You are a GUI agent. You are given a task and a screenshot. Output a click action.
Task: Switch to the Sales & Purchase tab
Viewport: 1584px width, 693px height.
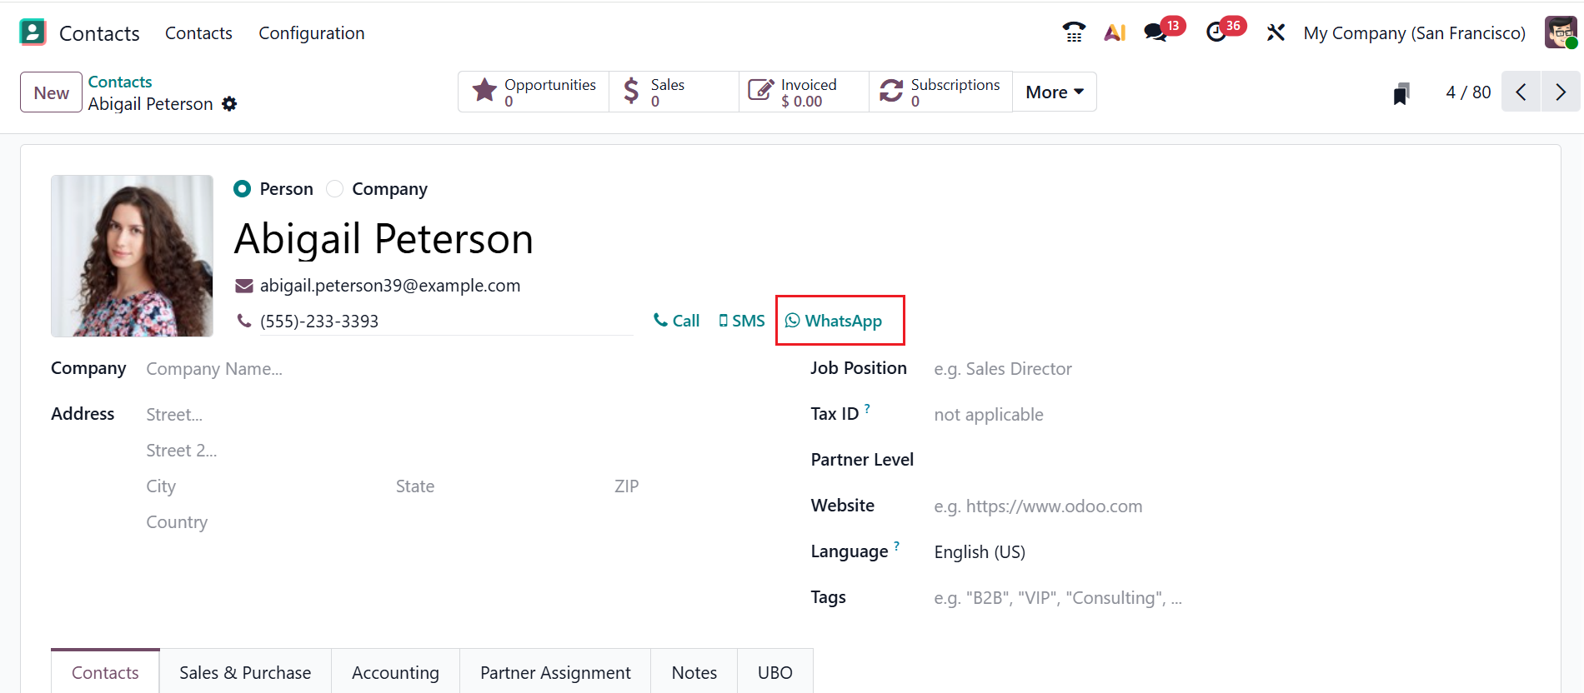245,672
